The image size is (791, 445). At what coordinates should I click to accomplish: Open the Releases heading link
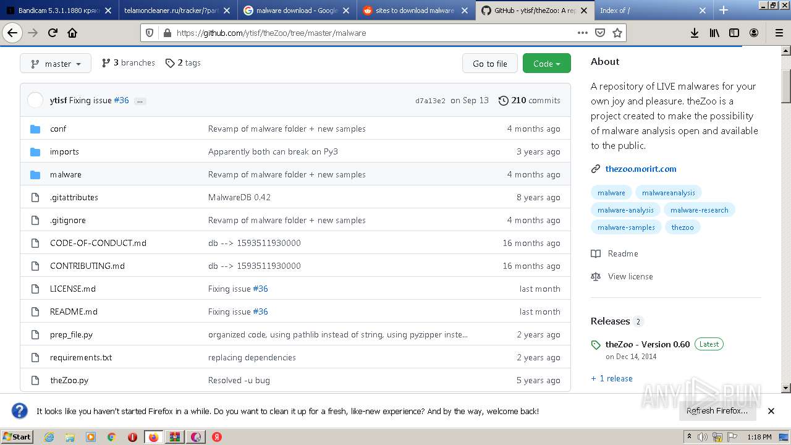point(610,321)
